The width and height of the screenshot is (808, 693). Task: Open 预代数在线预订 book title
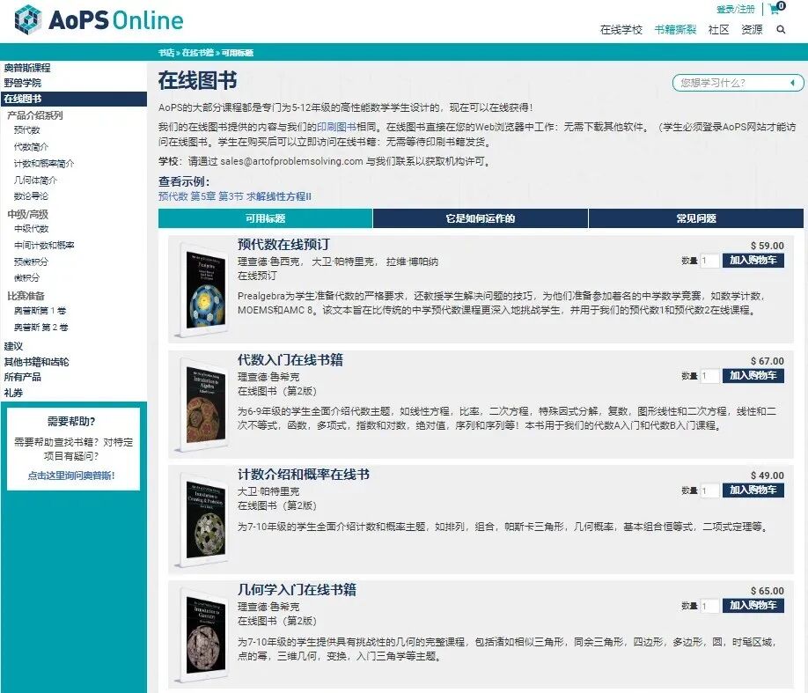point(283,245)
